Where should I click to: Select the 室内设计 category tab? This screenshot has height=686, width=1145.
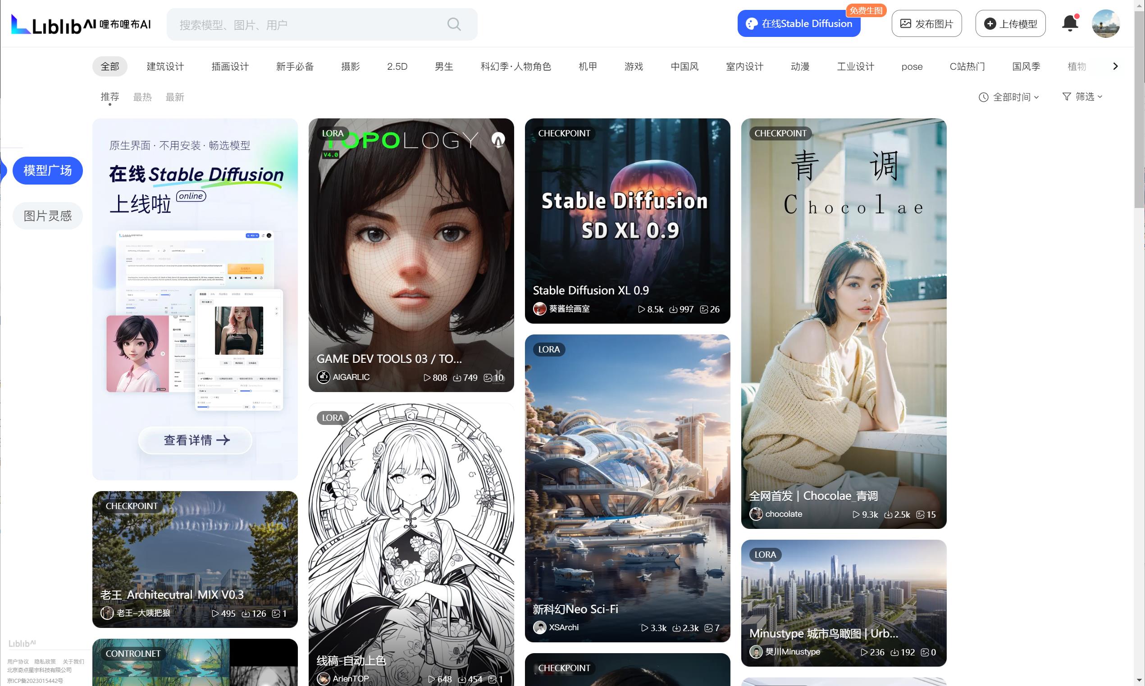pyautogui.click(x=745, y=67)
